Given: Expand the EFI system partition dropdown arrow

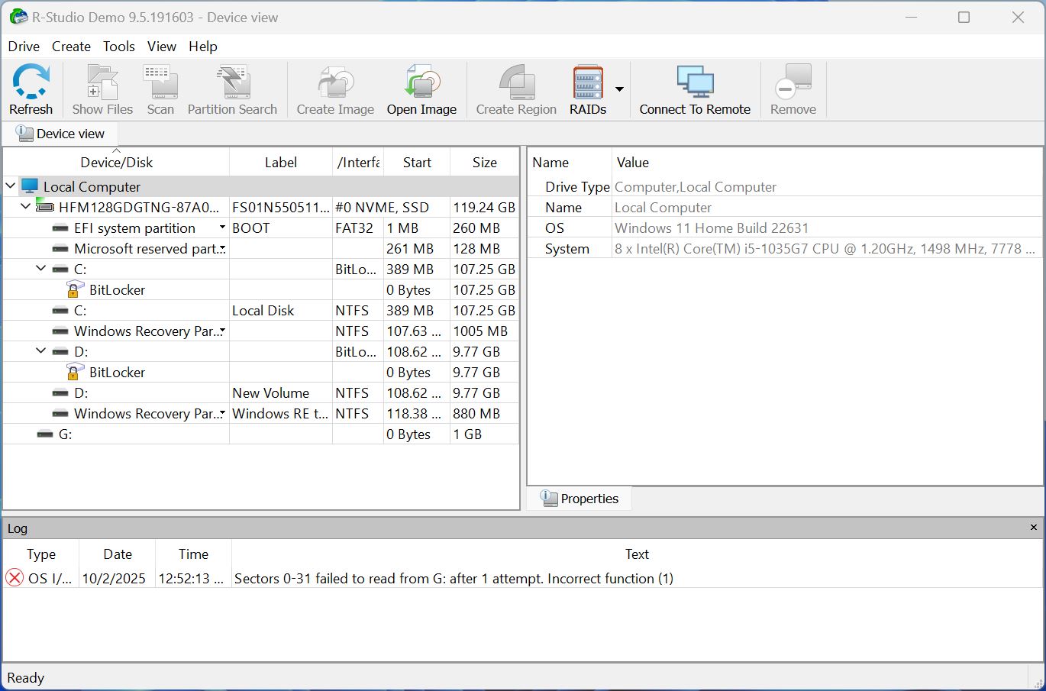Looking at the screenshot, I should [221, 227].
